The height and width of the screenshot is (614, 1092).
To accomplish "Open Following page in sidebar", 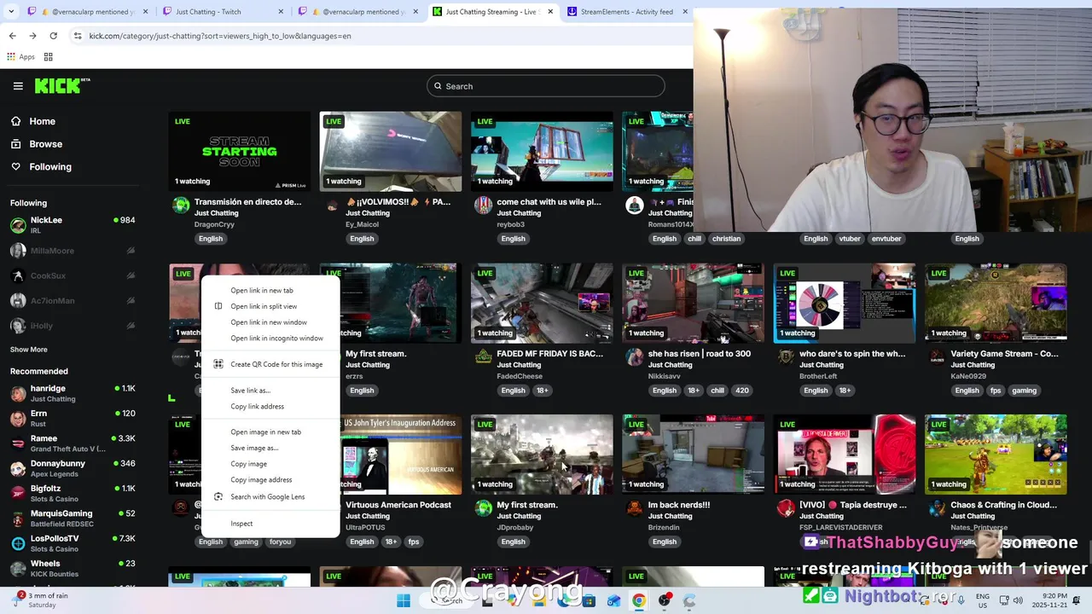I will click(50, 167).
